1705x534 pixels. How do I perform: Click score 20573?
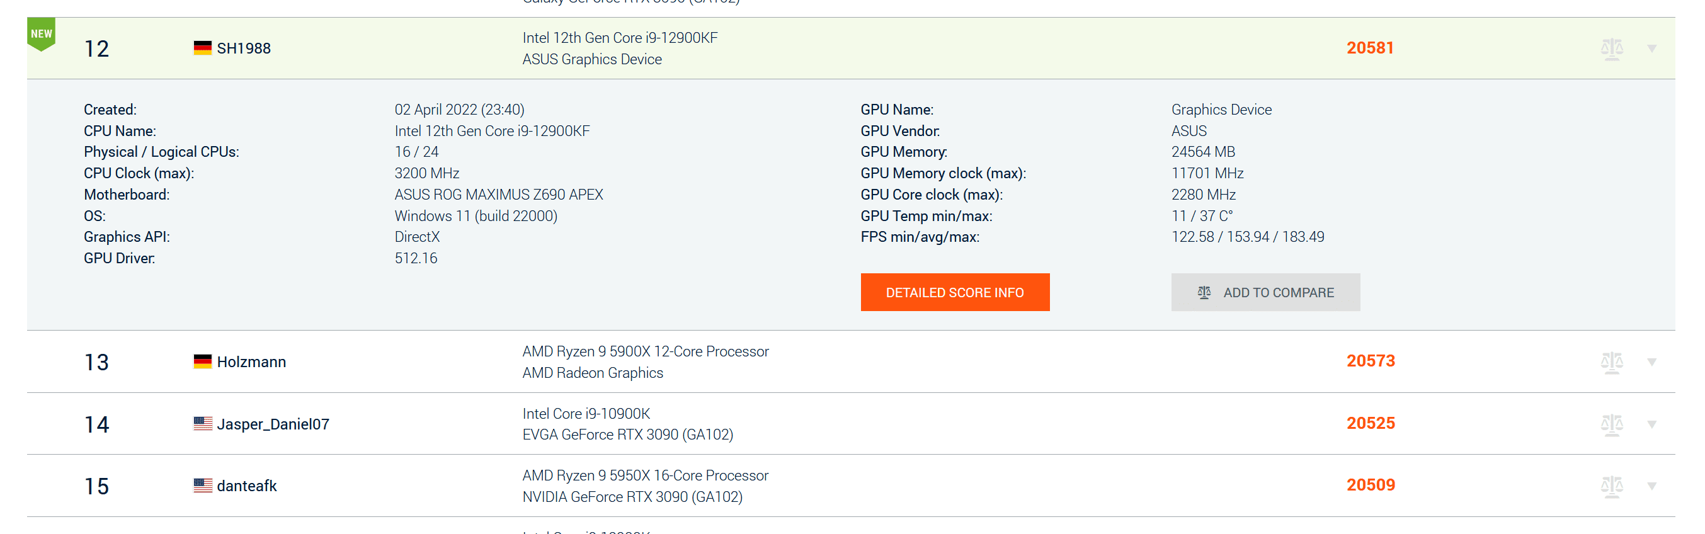pyautogui.click(x=1370, y=361)
